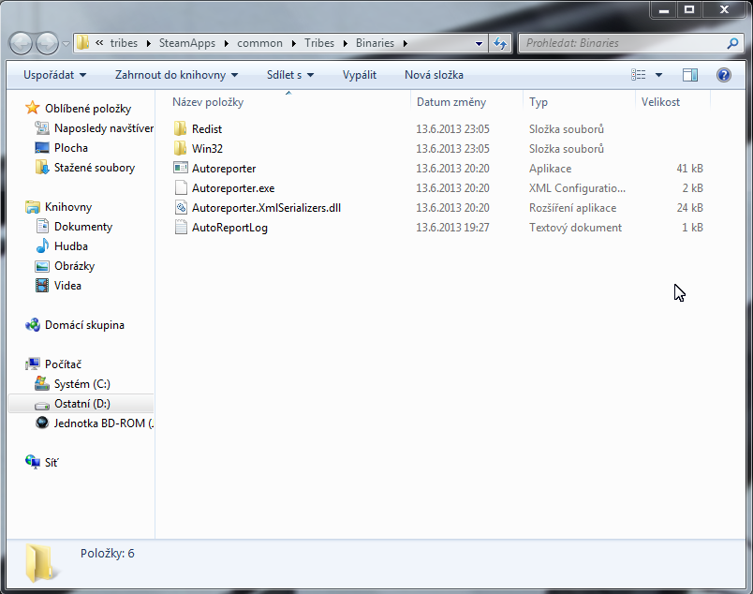Click the Videa filmstrip icon
Screen dimensions: 753x594
42,286
